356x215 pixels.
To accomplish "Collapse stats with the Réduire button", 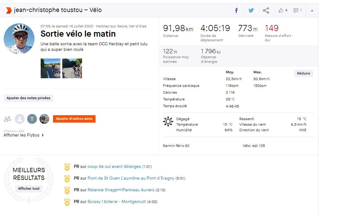I will (303, 73).
